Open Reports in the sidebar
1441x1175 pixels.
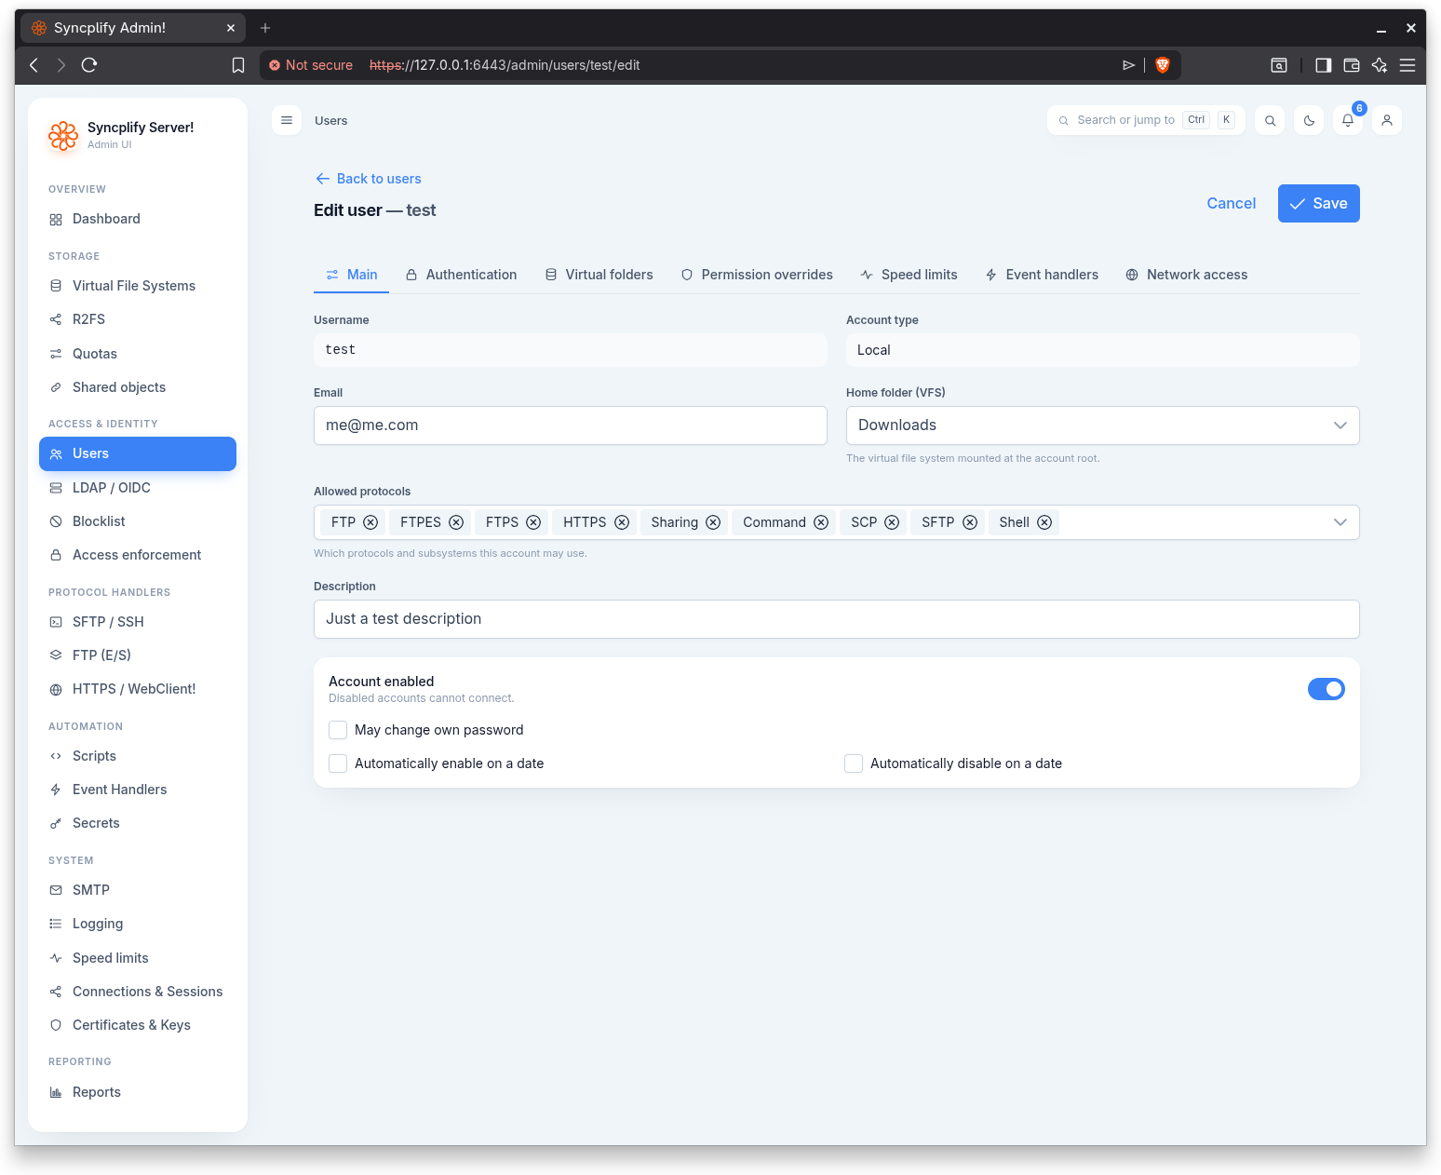pos(138,1092)
